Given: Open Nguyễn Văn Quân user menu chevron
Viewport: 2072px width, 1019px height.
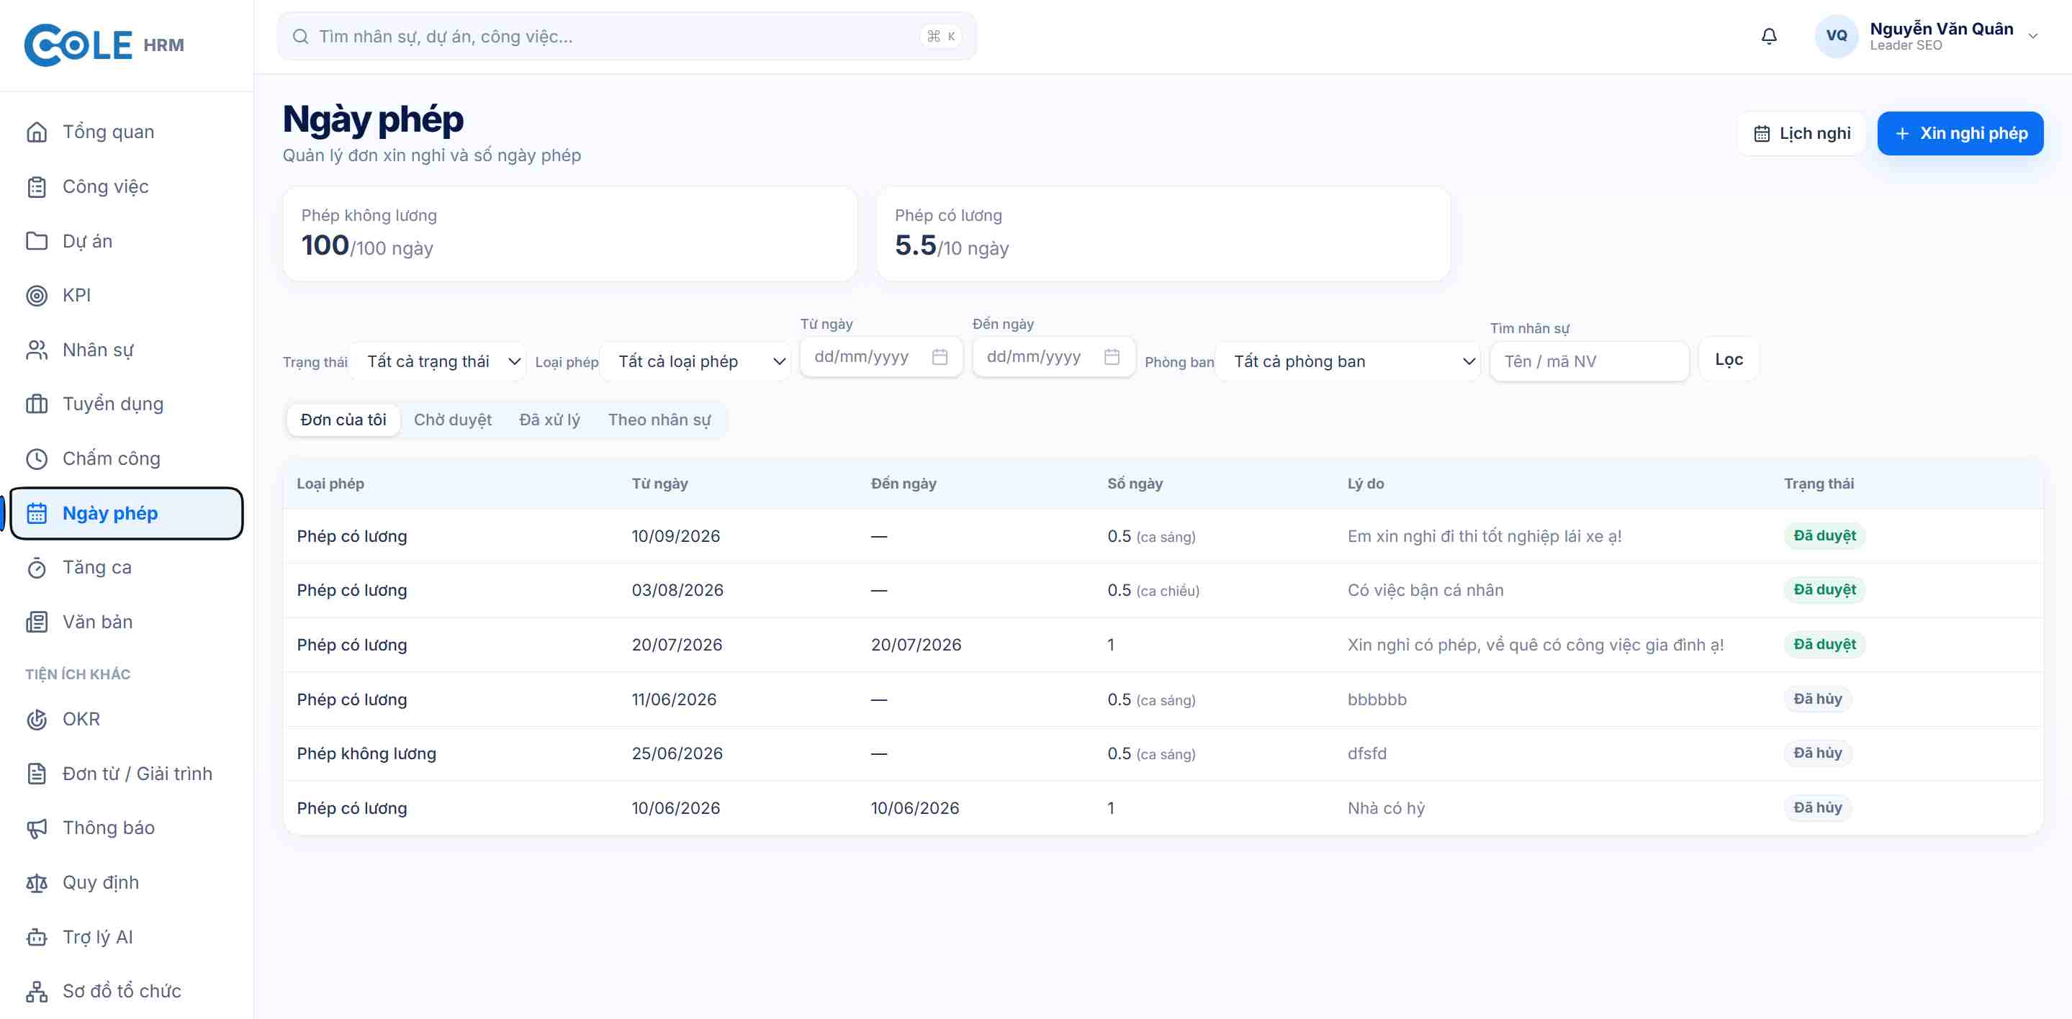Looking at the screenshot, I should tap(2032, 36).
